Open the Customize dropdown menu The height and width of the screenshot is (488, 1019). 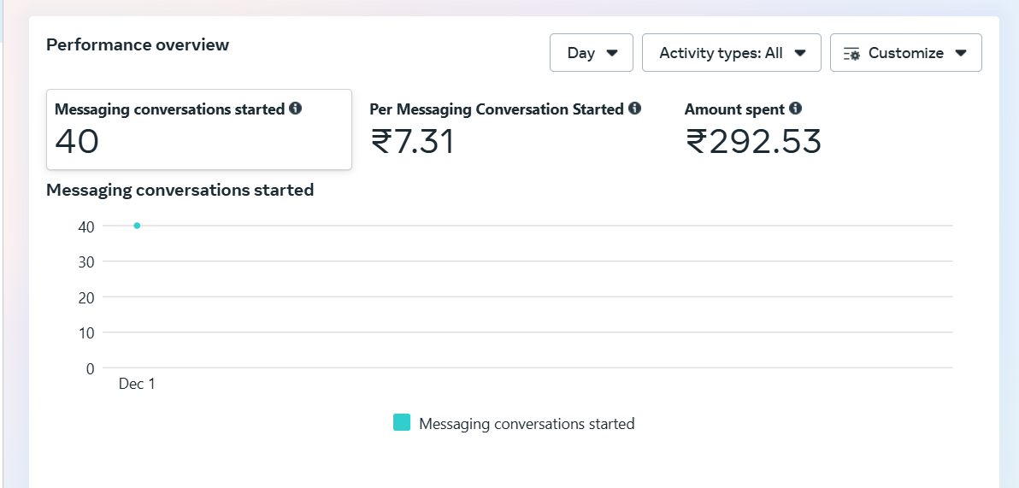point(906,53)
